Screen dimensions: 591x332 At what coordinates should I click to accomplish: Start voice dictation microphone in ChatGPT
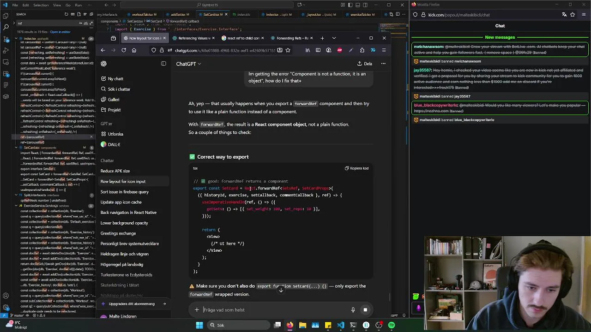pos(353,310)
